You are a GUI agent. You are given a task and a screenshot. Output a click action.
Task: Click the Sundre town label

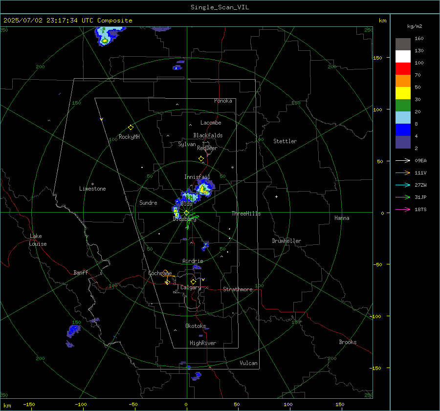148,203
